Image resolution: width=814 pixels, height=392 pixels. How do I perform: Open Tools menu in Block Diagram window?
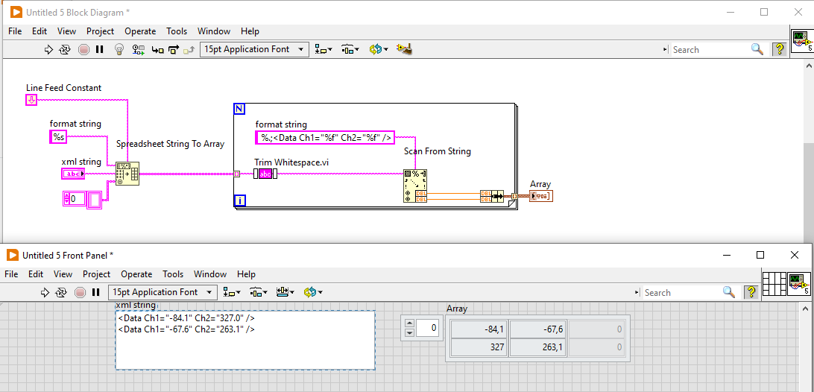(177, 31)
